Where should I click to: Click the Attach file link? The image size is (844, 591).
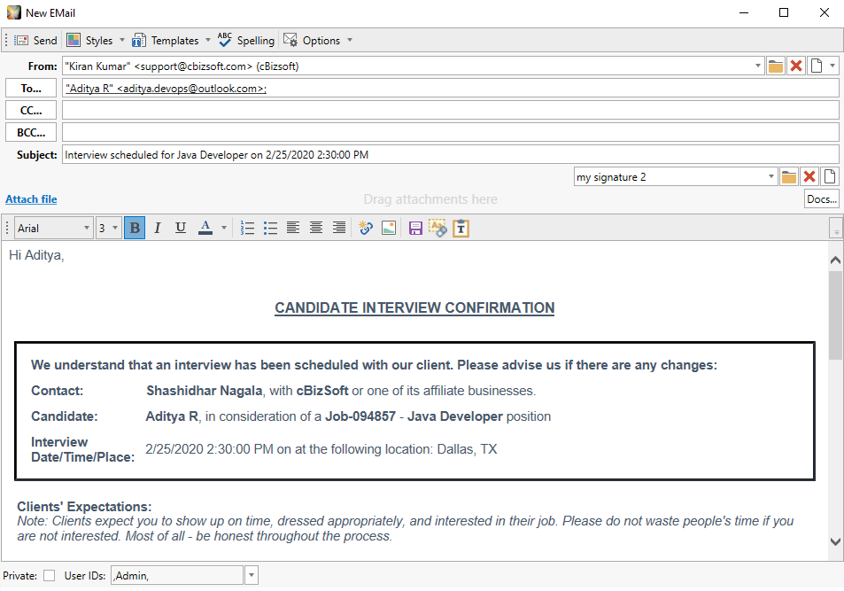coord(31,199)
